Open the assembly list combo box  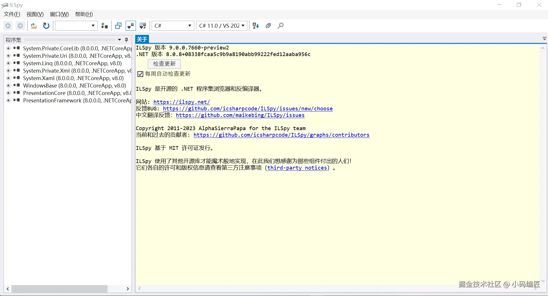point(76,26)
